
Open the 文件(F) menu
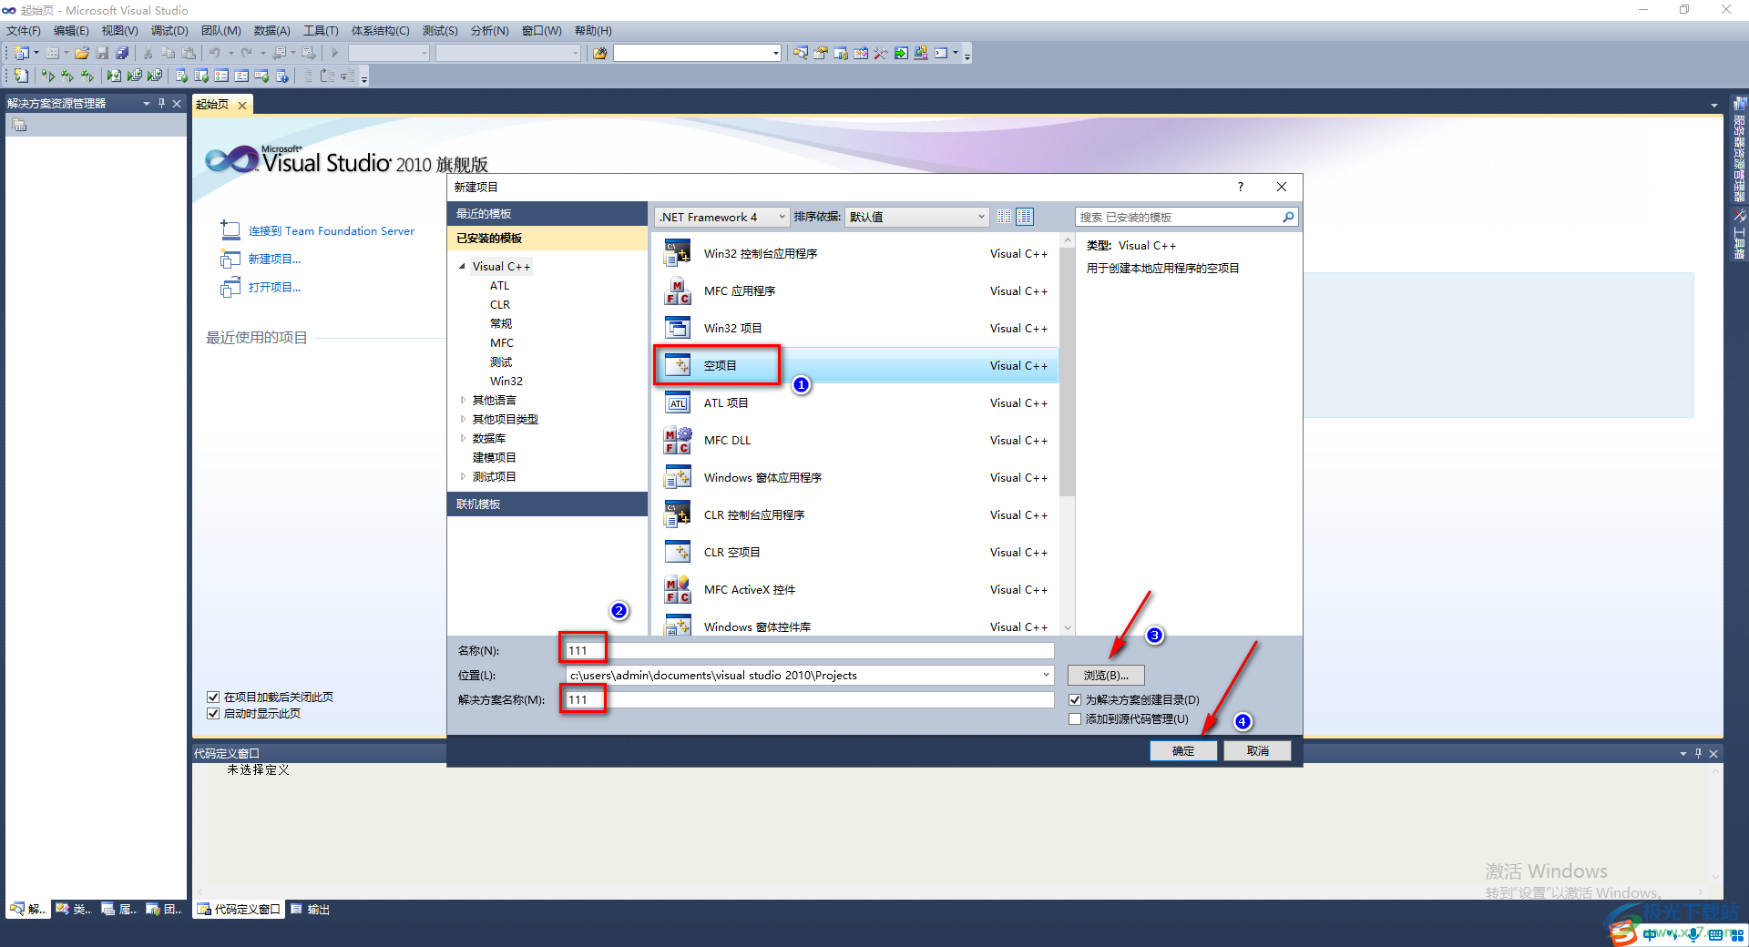[24, 30]
